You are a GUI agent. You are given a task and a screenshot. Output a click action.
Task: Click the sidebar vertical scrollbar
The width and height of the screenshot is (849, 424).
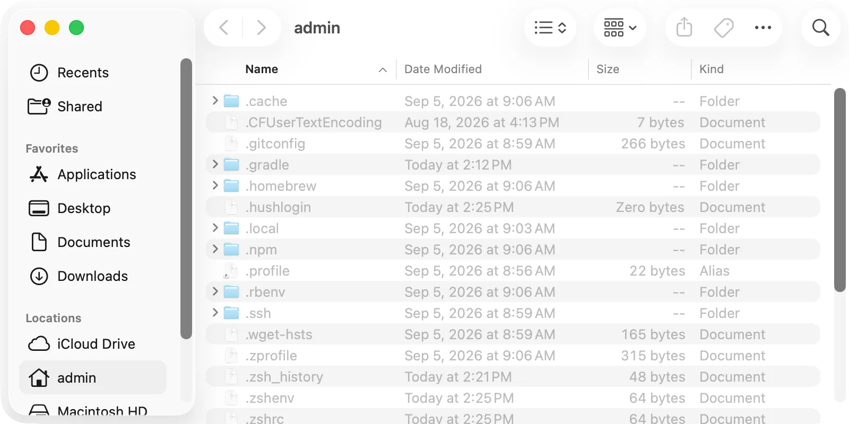coord(186,199)
